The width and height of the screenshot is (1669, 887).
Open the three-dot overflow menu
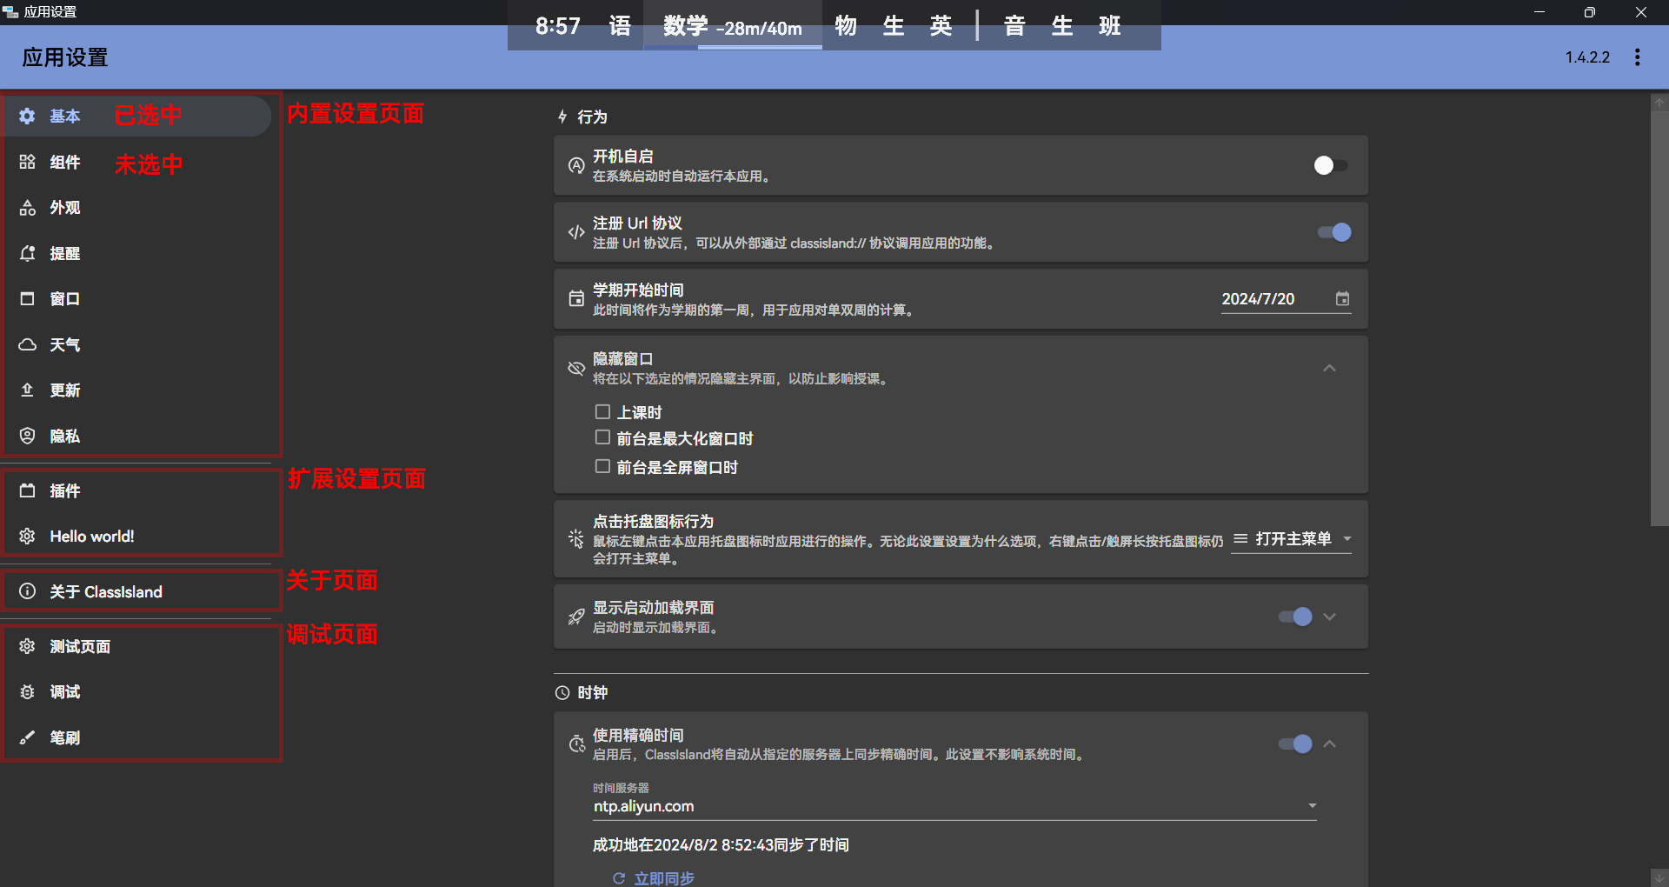coord(1637,57)
